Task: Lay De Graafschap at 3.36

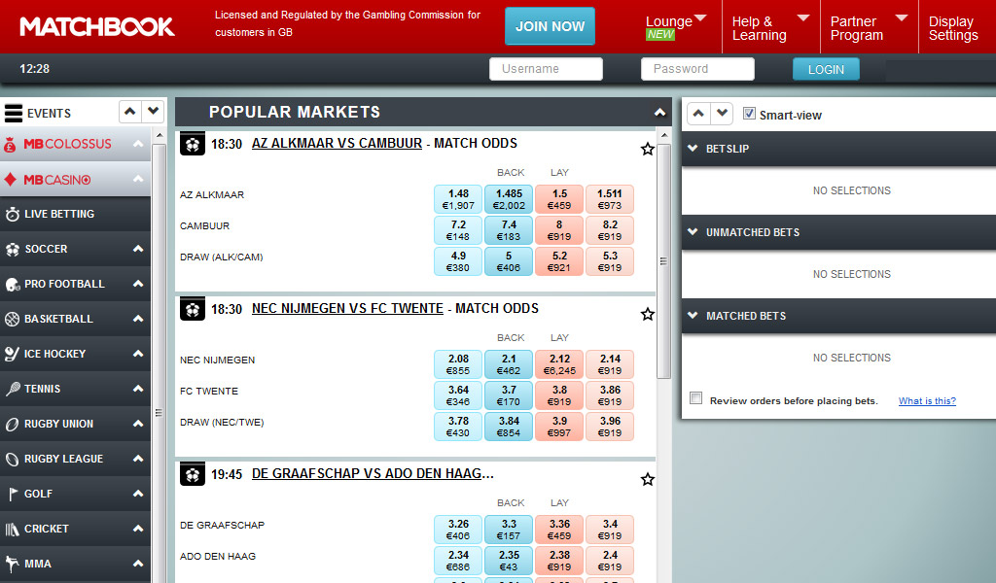Action: (x=559, y=530)
